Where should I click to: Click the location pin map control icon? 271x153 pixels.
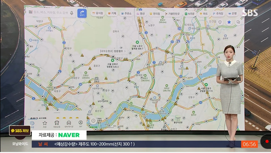point(220,22)
